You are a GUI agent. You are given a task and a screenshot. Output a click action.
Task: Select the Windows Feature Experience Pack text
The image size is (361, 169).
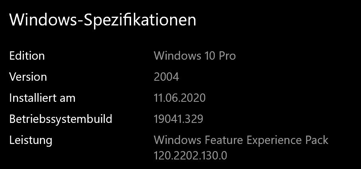click(241, 140)
